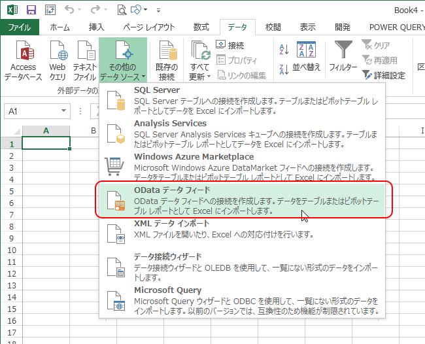Click the Web クエリ icon
Viewport: 425px width, 344px height.
pyautogui.click(x=58, y=60)
